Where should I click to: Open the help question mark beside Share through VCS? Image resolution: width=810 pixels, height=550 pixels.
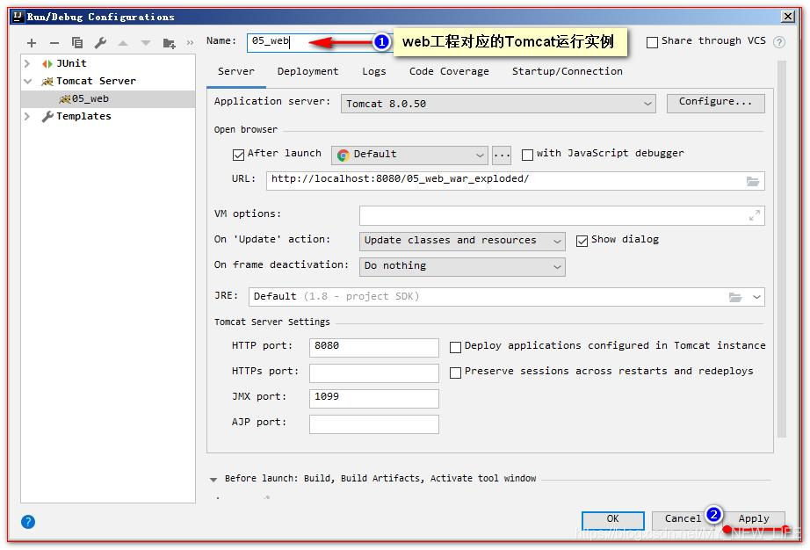(x=779, y=42)
